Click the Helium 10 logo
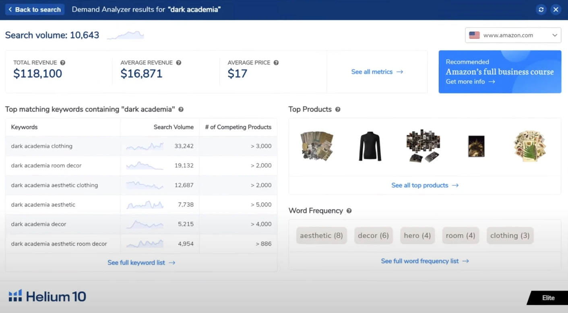568x313 pixels. (x=48, y=297)
